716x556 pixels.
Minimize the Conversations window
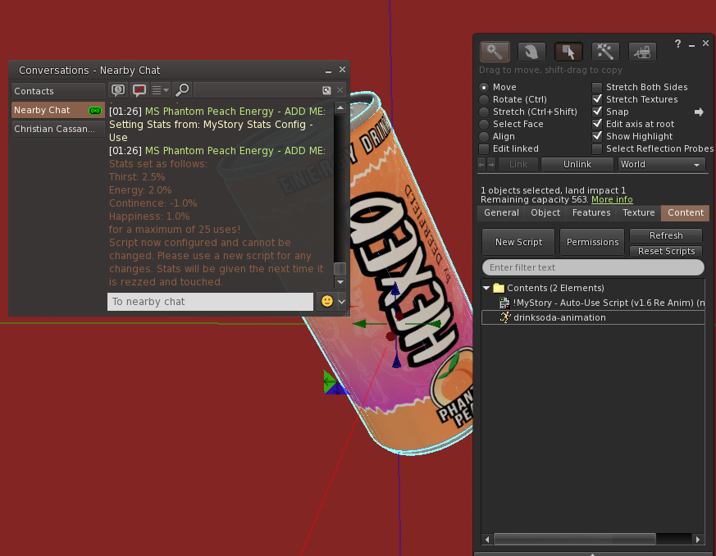tap(328, 71)
